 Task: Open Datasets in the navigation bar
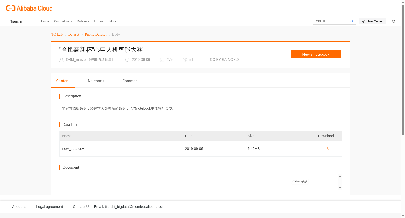tap(83, 21)
